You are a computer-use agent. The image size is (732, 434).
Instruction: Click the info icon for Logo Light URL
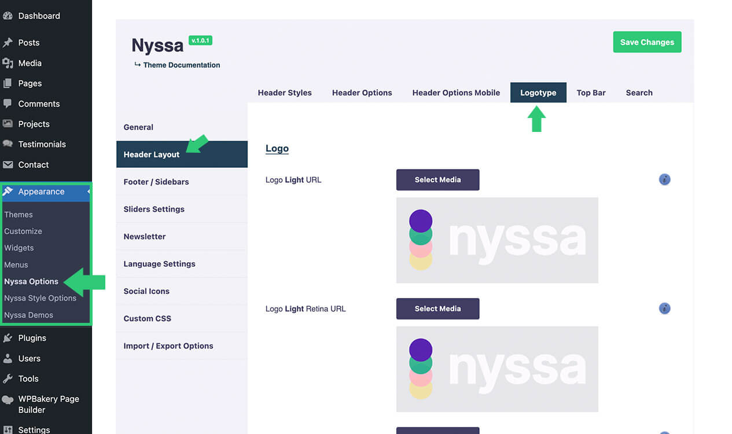click(x=664, y=180)
